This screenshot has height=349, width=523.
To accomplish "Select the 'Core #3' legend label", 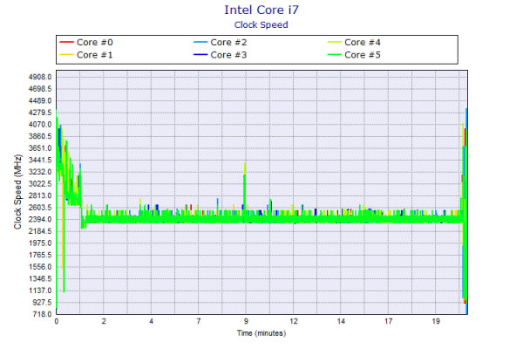I will click(x=228, y=55).
